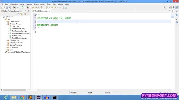Toggle Insert mode in status bar

[90, 93]
